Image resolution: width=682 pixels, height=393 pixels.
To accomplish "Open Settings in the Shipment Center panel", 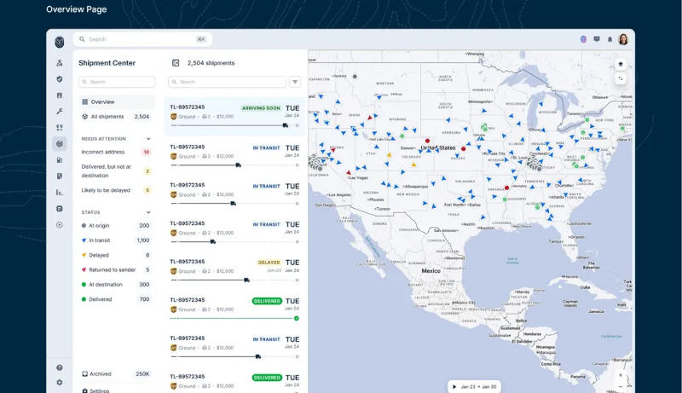I will click(x=95, y=390).
